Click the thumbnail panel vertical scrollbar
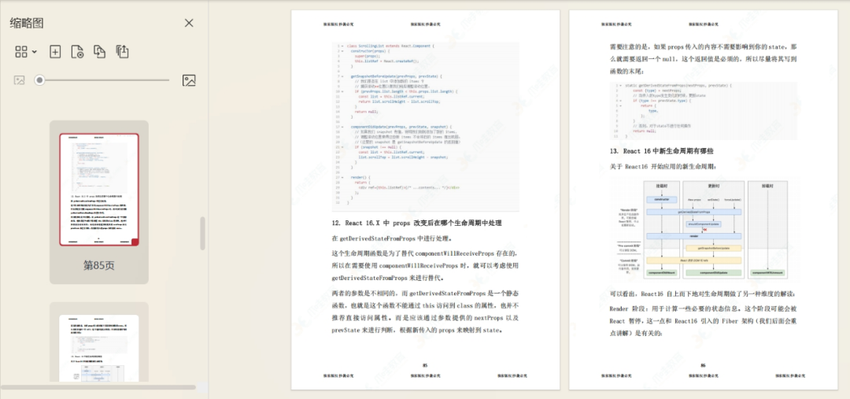 [x=202, y=233]
